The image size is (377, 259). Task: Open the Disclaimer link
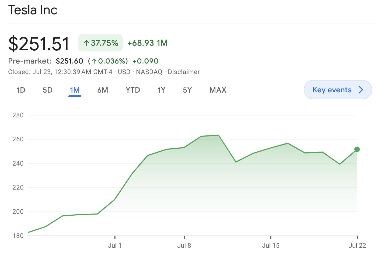[184, 72]
